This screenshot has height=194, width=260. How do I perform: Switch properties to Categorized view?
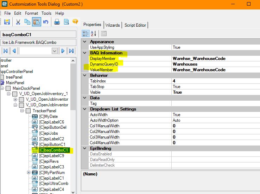click(86, 34)
